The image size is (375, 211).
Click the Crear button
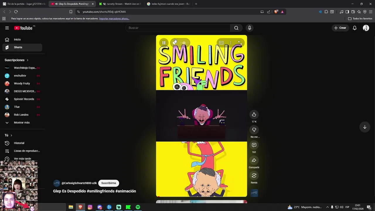[340, 28]
